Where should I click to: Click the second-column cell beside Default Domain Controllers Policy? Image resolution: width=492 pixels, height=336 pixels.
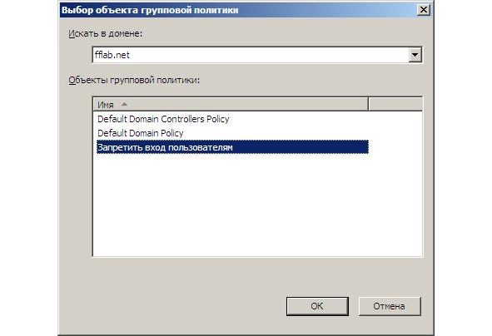tap(395, 119)
